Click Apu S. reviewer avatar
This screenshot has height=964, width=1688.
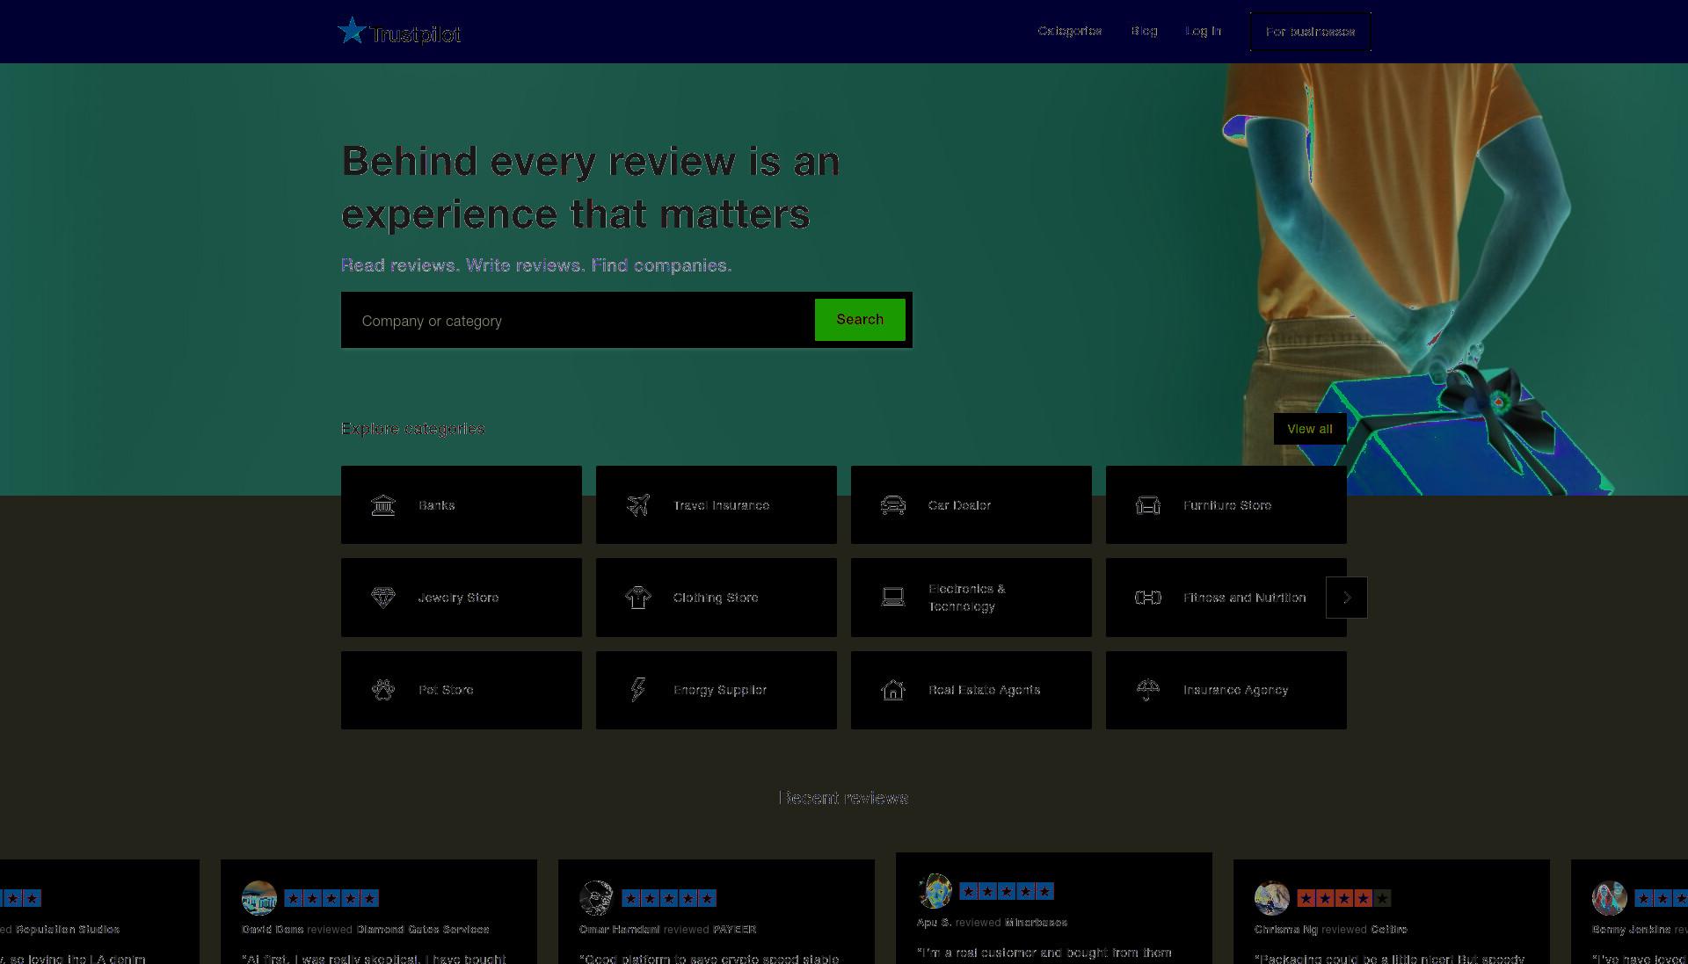935,891
